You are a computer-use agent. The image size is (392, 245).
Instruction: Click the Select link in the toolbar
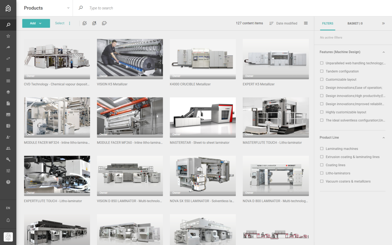[x=59, y=23]
